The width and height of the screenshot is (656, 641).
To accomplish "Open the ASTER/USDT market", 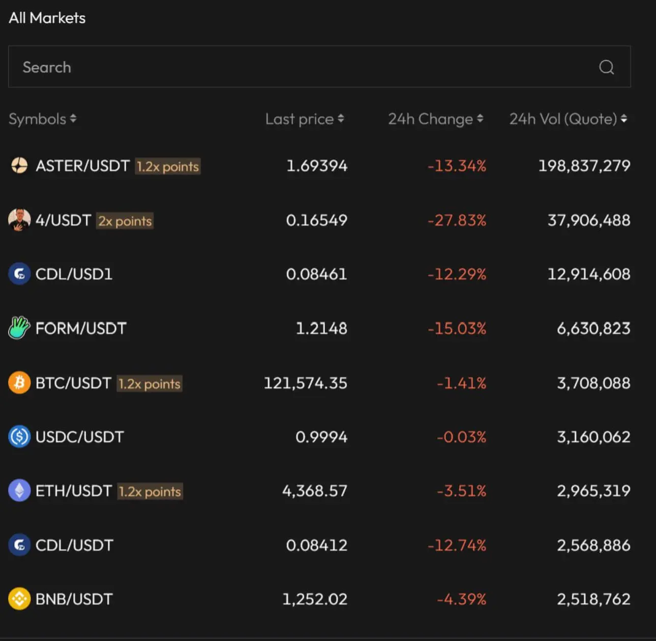I will point(82,166).
